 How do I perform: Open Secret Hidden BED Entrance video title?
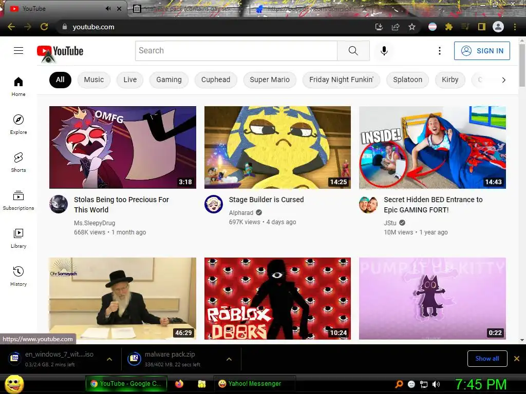[433, 205]
